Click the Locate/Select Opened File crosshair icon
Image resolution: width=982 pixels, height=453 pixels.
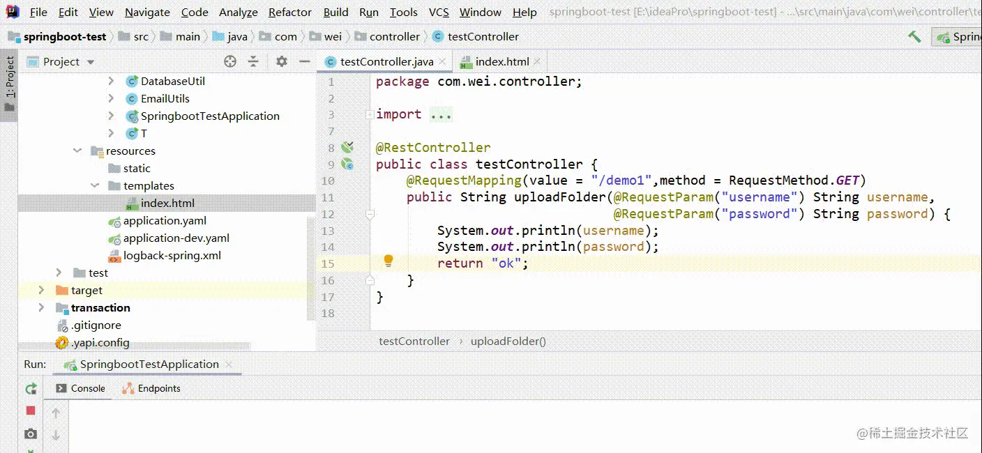coord(230,61)
